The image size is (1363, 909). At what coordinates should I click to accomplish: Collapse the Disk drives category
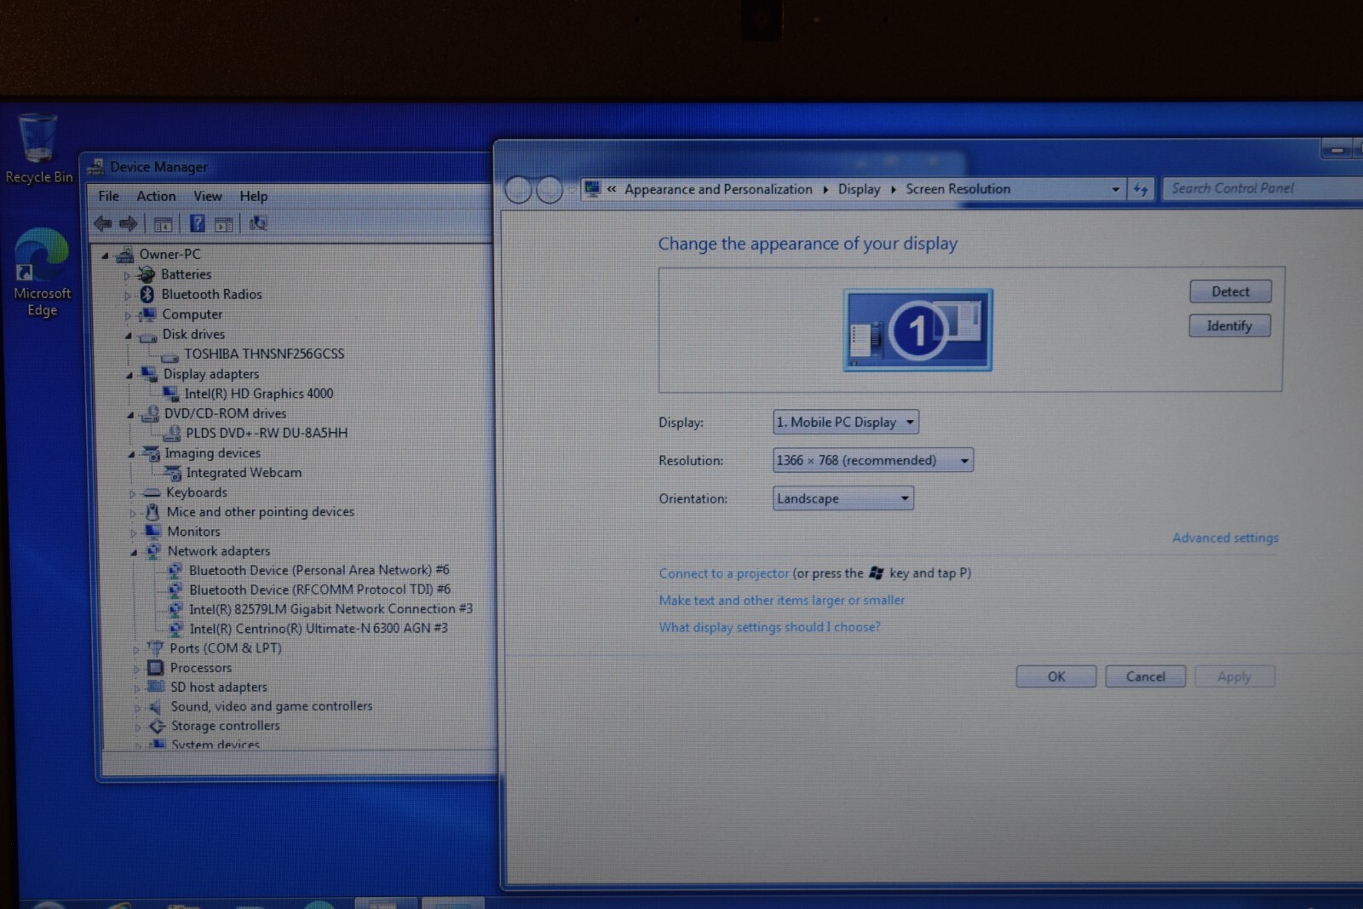pyautogui.click(x=129, y=336)
